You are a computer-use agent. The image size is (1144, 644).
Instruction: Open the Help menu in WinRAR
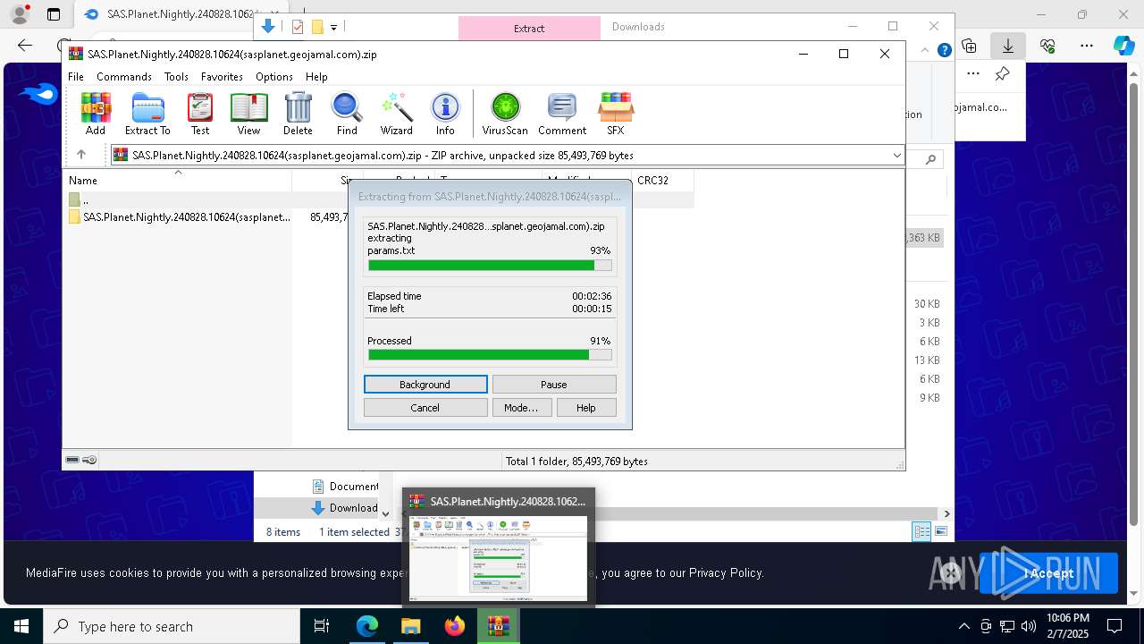(x=316, y=77)
